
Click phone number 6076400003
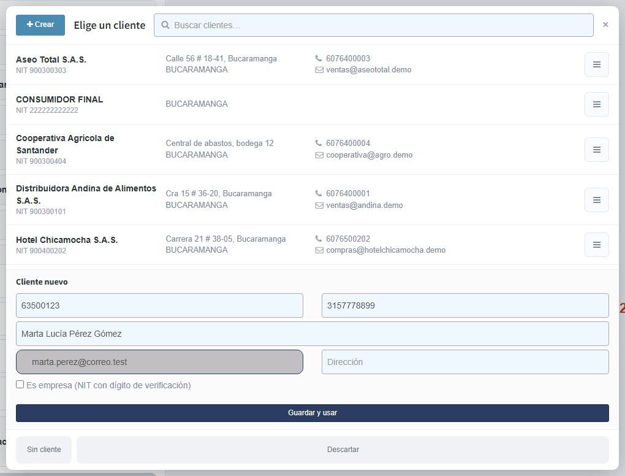pyautogui.click(x=348, y=58)
